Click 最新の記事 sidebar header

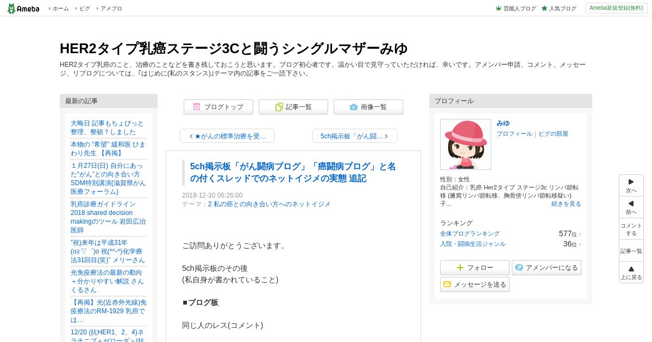click(109, 101)
